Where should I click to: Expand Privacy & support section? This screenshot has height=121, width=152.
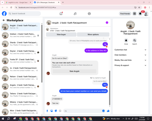tap(130, 65)
